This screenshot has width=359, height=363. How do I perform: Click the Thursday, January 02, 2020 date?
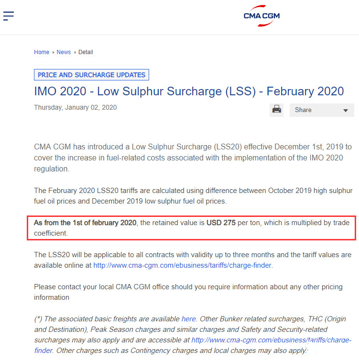(75, 107)
